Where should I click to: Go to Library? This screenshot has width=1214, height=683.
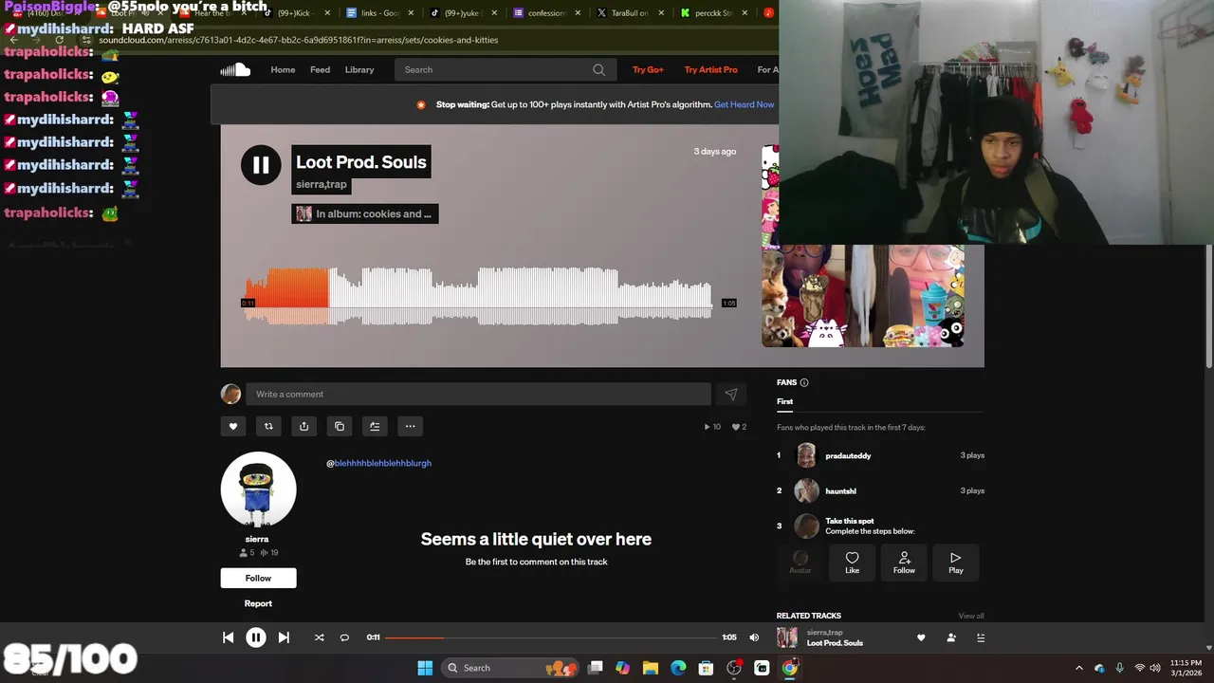coord(359,69)
